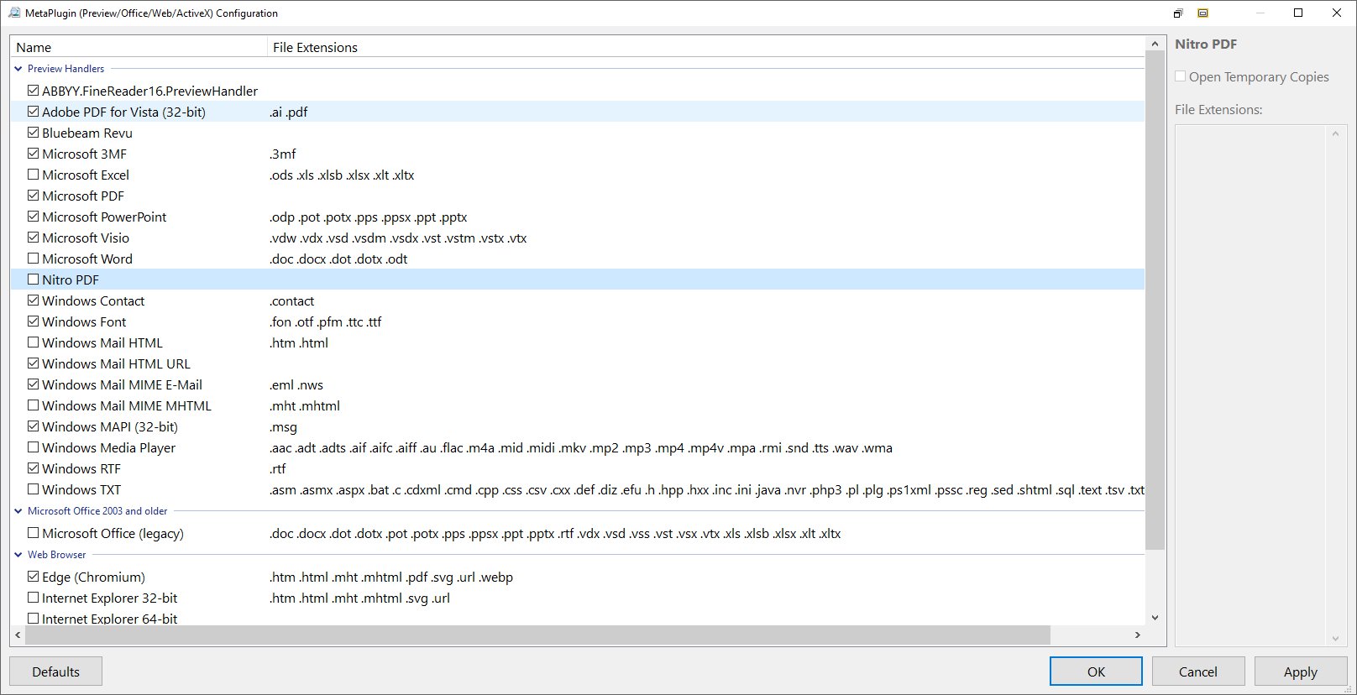This screenshot has width=1357, height=695.
Task: Check Microsoft Office (legacy) checkbox
Action: [x=34, y=533]
